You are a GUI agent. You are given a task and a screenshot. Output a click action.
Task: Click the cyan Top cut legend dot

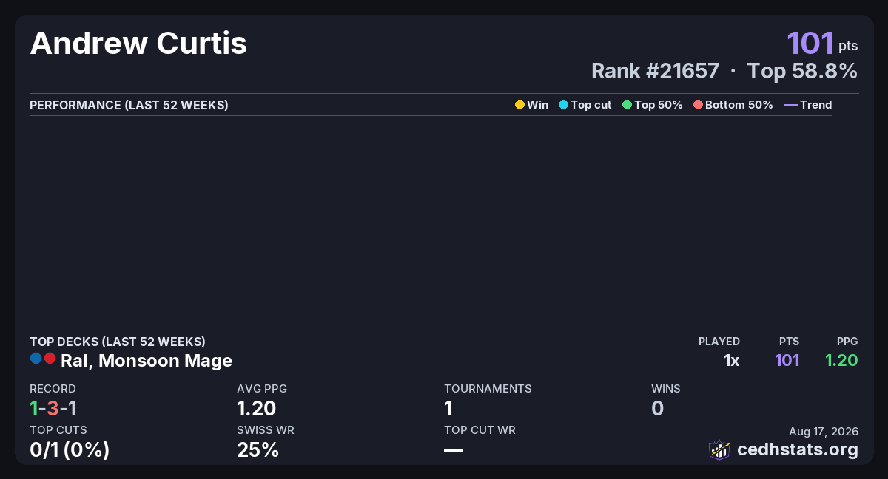563,105
